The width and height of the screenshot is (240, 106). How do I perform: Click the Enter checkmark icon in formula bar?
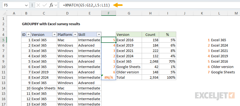pos(45,5)
